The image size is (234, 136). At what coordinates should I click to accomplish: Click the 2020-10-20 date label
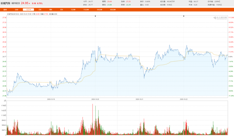tap(95, 99)
